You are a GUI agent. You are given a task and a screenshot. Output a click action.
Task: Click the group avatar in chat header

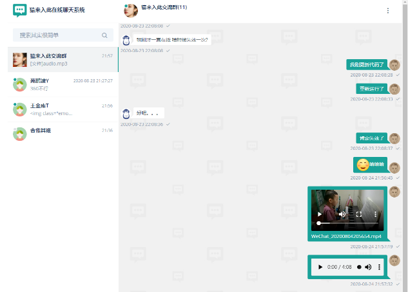[x=131, y=11]
